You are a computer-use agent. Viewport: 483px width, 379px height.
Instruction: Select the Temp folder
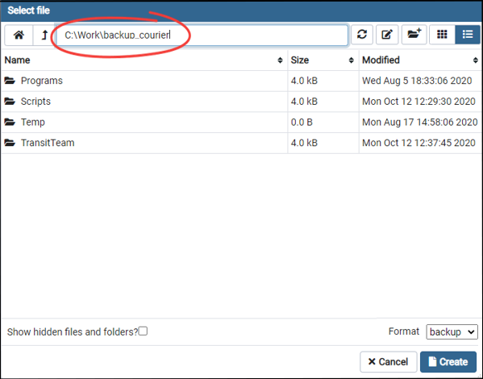[x=144, y=122]
